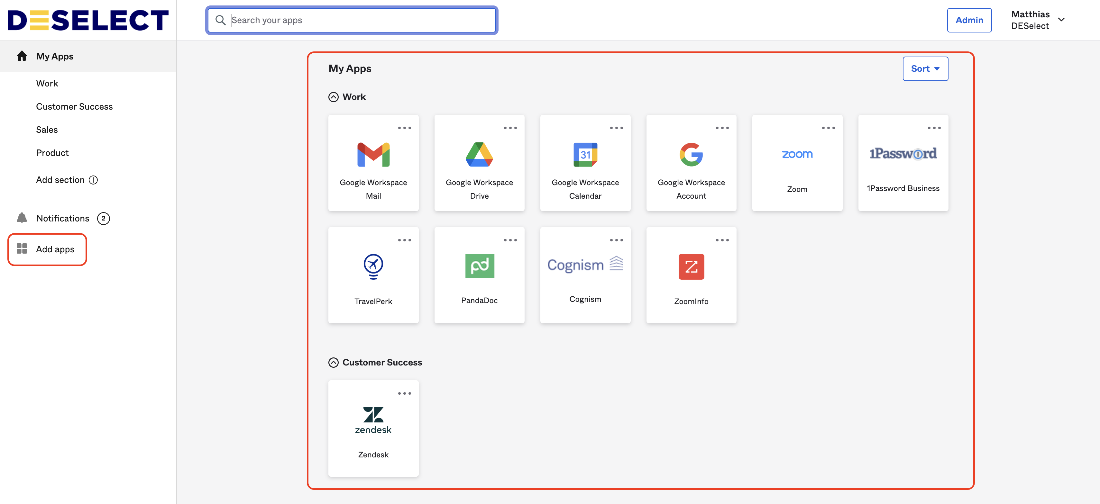Open three-dot menu on 1Password Business tile

click(x=934, y=128)
